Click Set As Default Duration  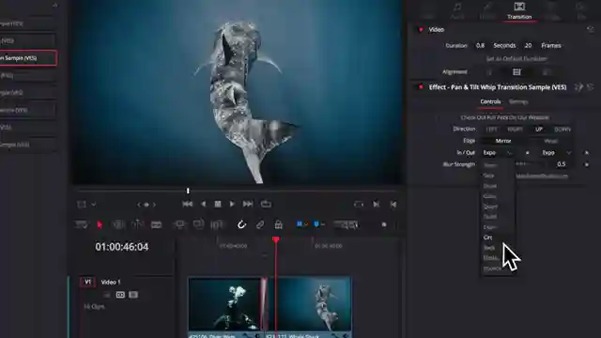tap(516, 58)
